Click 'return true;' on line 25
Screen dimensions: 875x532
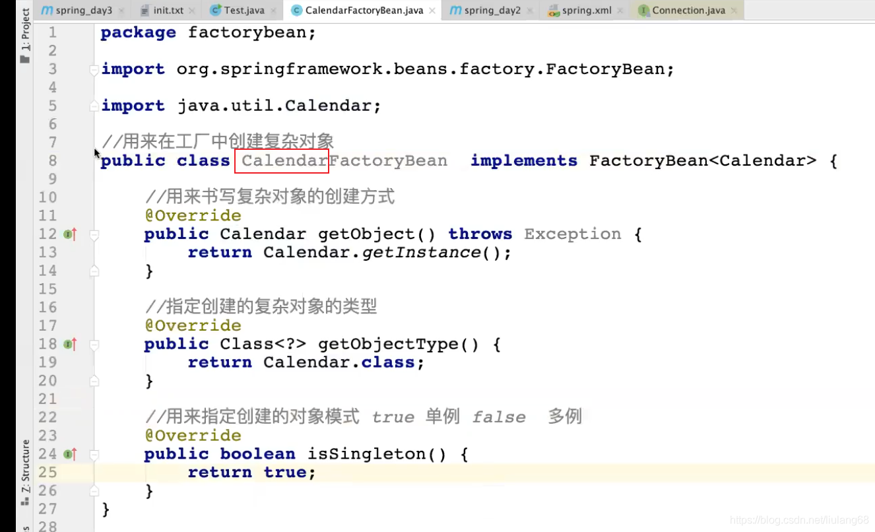(x=252, y=473)
